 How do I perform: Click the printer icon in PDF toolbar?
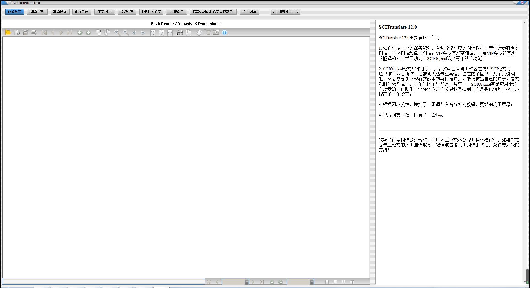tap(34, 32)
